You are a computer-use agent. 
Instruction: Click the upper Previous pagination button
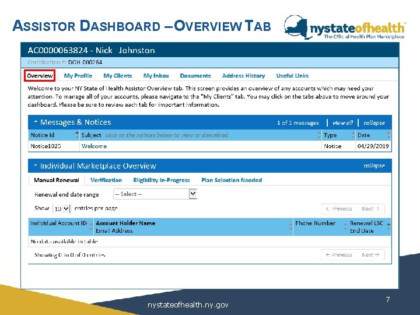tap(339, 209)
